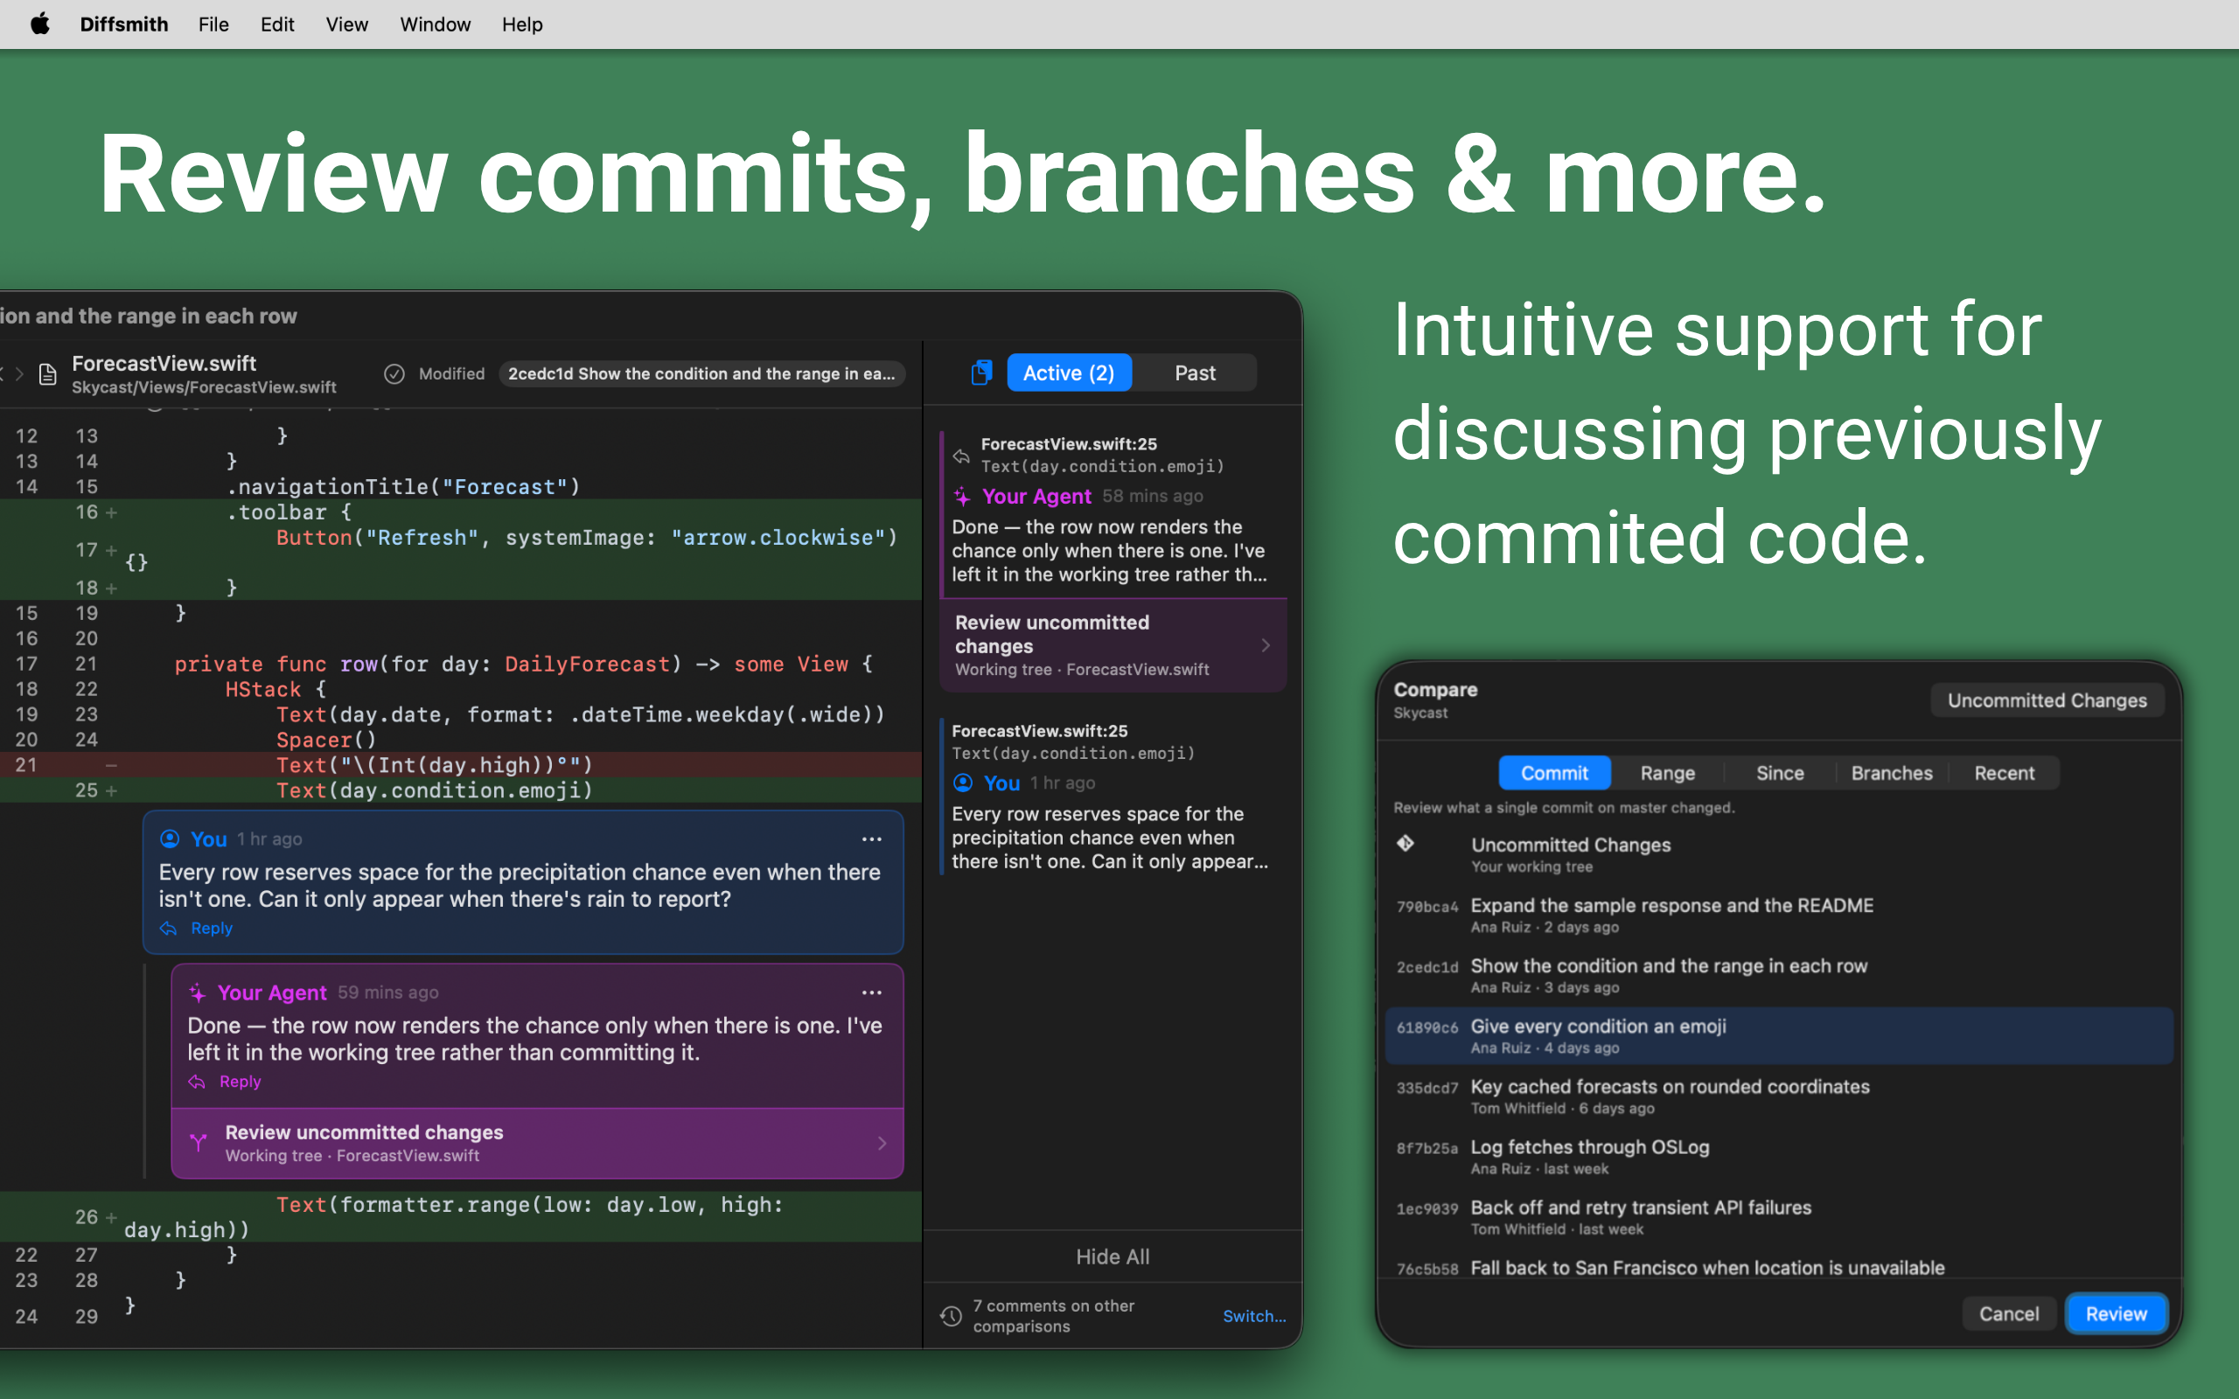The width and height of the screenshot is (2239, 1399).
Task: Open the View menu
Action: click(347, 24)
